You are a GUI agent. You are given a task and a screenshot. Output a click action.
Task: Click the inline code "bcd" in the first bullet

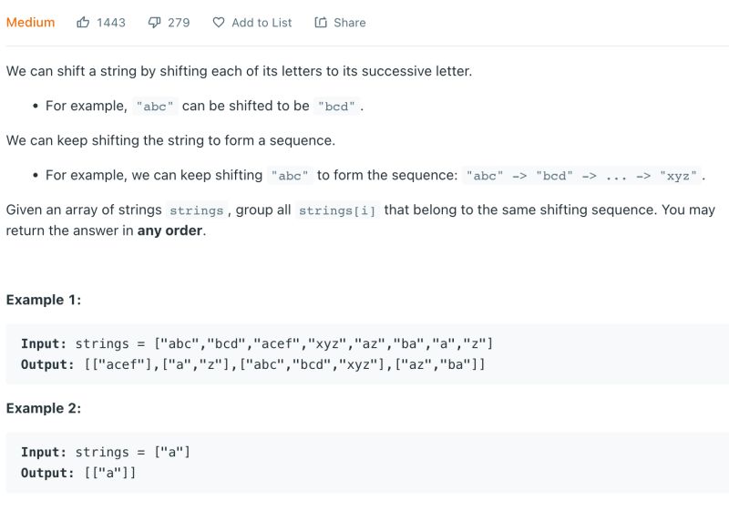tap(336, 107)
